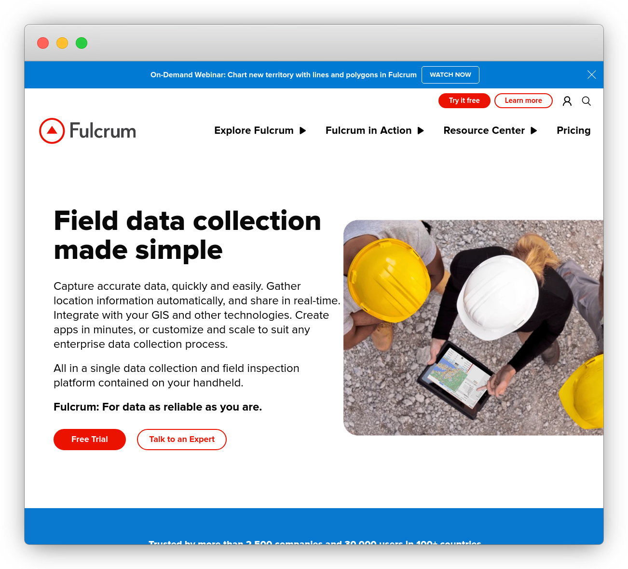This screenshot has width=628, height=569.
Task: Click the red window close control
Action: point(43,43)
